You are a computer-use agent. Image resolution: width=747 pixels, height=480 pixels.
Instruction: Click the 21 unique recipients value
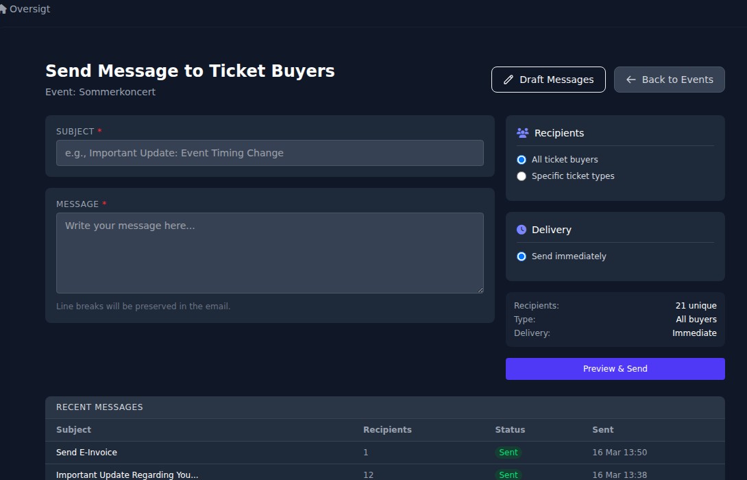click(x=696, y=306)
